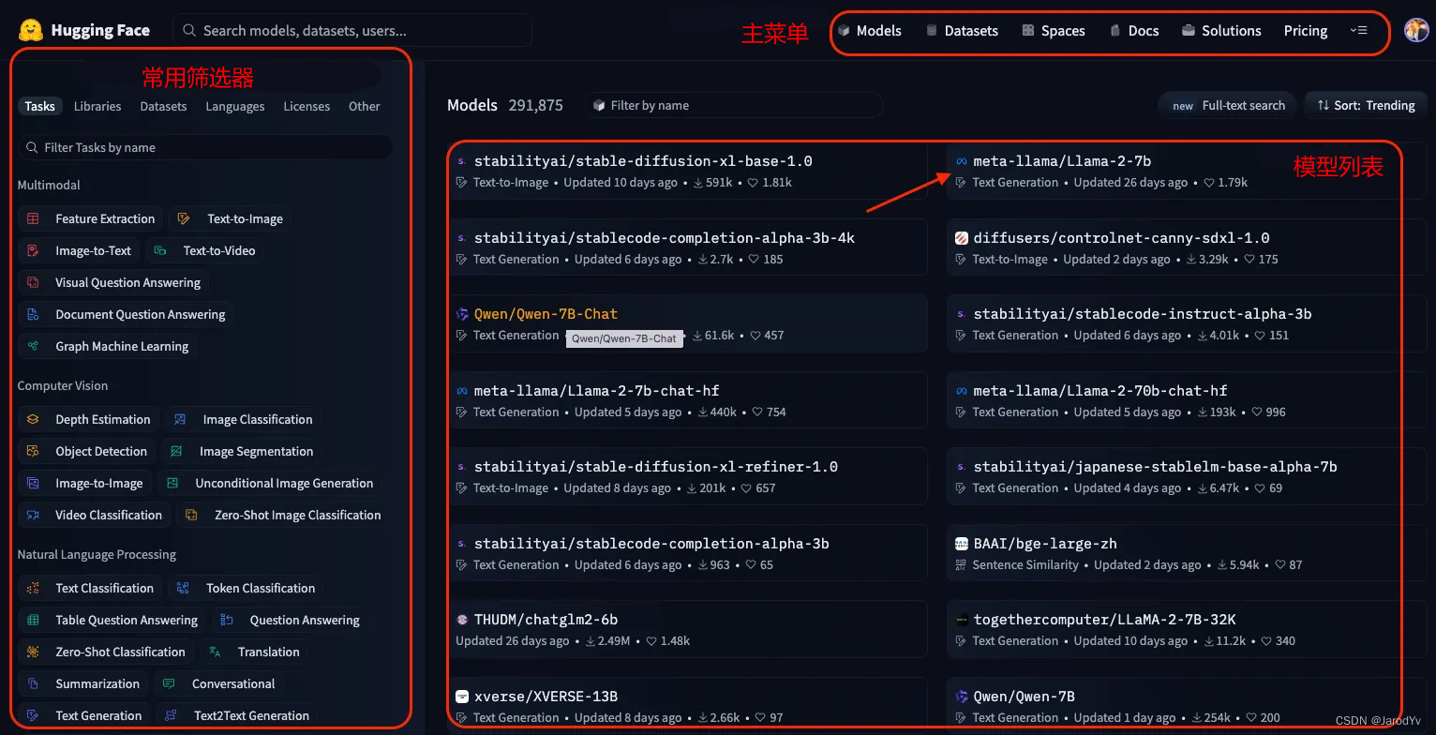Click the Conversational task icon
The image size is (1436, 735).
tap(169, 683)
